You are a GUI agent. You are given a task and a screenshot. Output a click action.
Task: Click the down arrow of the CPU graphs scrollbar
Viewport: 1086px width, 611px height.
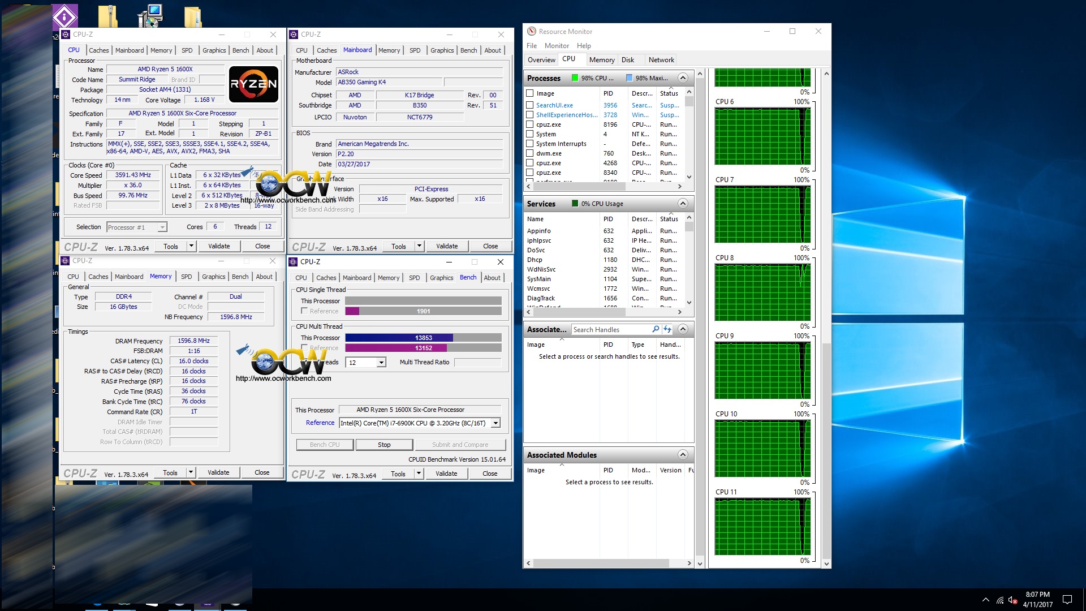pyautogui.click(x=827, y=563)
